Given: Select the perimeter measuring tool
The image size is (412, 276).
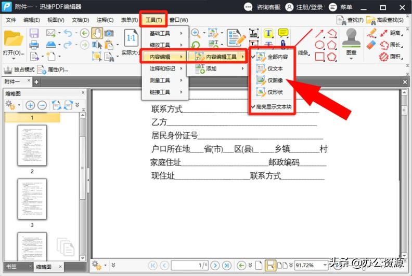Looking at the screenshot, I should 391,45.
